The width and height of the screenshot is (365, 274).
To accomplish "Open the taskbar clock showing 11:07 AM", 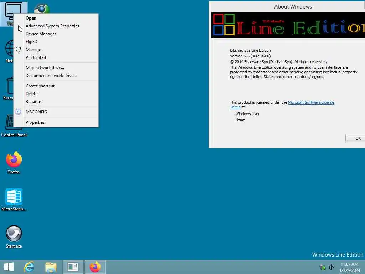I will (x=349, y=267).
